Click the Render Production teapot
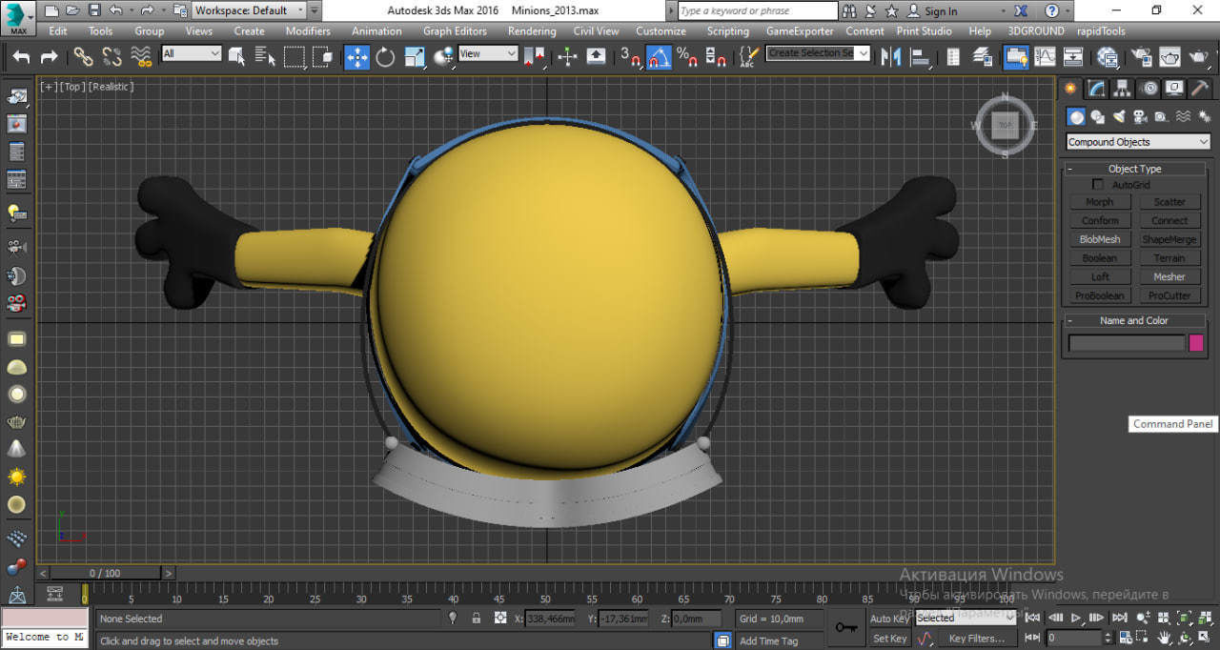The width and height of the screenshot is (1220, 650). tap(1199, 57)
